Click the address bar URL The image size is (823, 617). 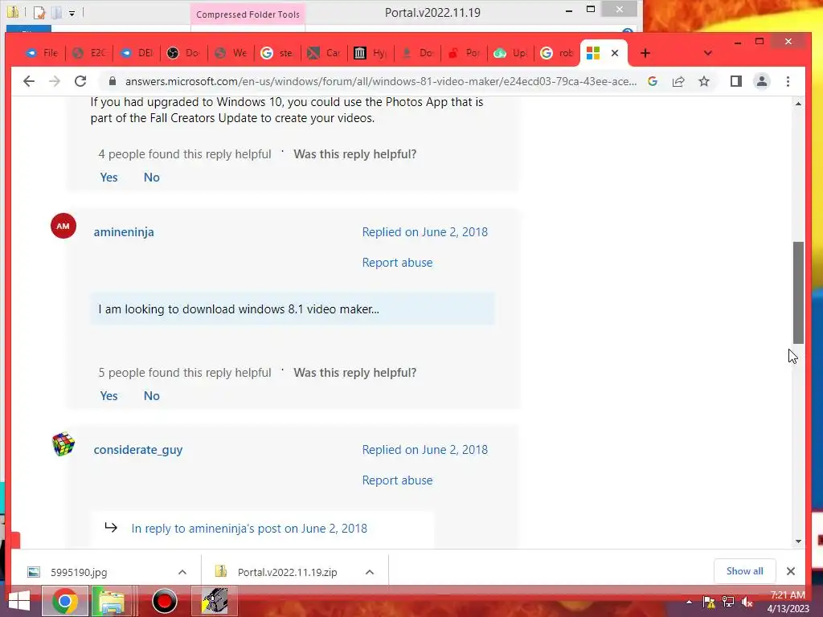pos(381,81)
